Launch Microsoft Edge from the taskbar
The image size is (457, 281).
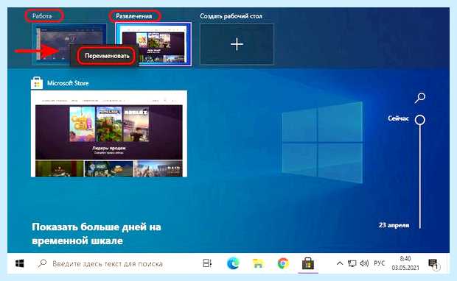click(x=233, y=263)
